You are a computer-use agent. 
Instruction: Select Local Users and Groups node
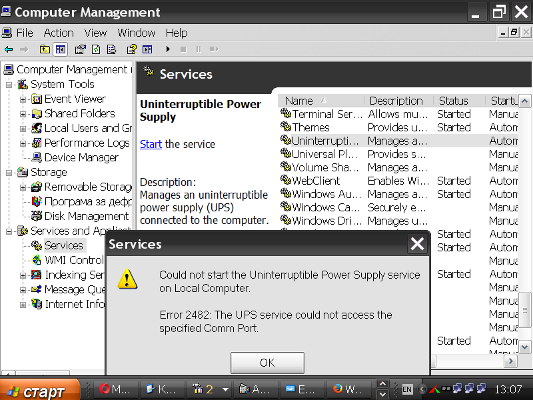tap(88, 128)
